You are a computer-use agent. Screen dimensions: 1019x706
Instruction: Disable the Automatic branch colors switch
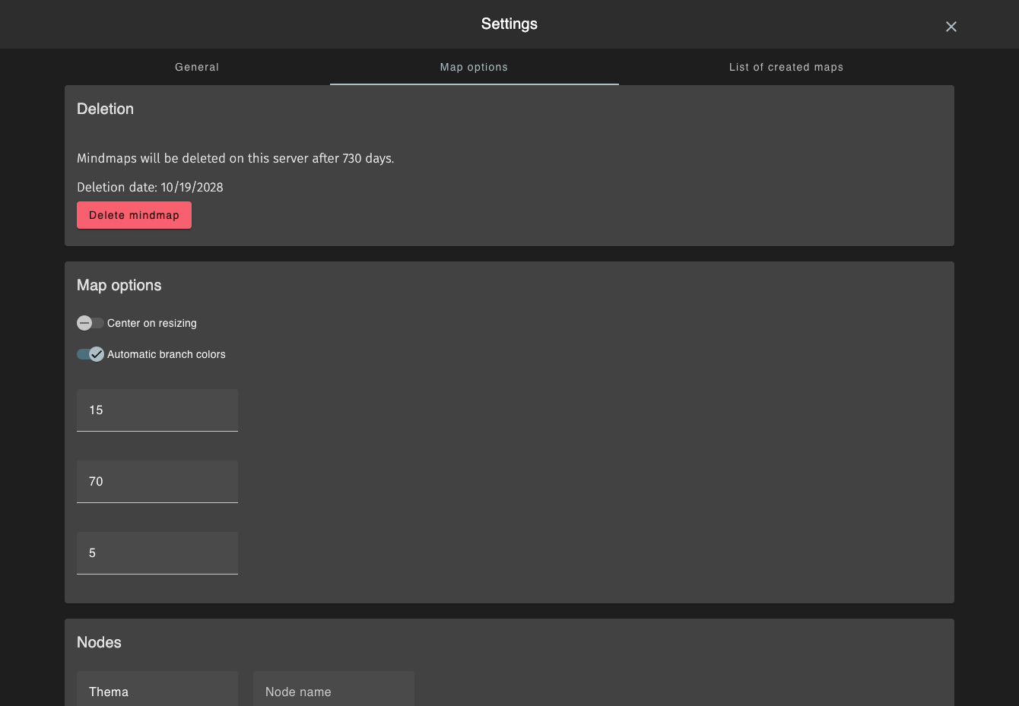[90, 354]
